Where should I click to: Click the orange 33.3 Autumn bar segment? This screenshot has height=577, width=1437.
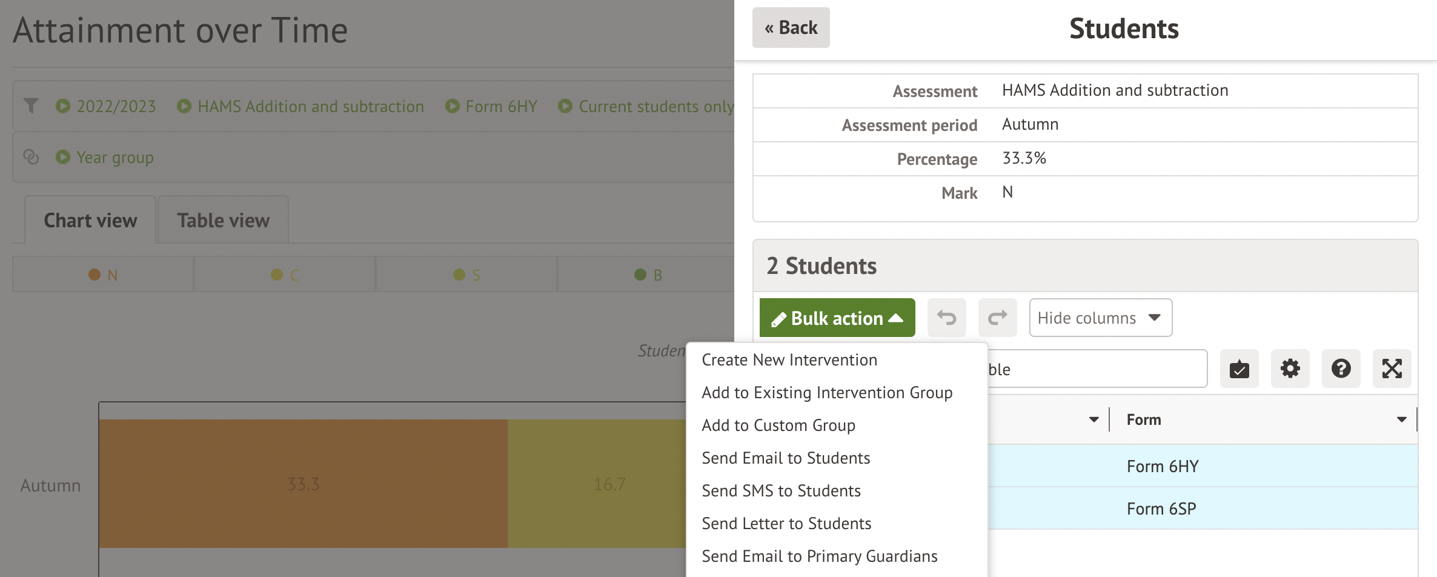[303, 484]
